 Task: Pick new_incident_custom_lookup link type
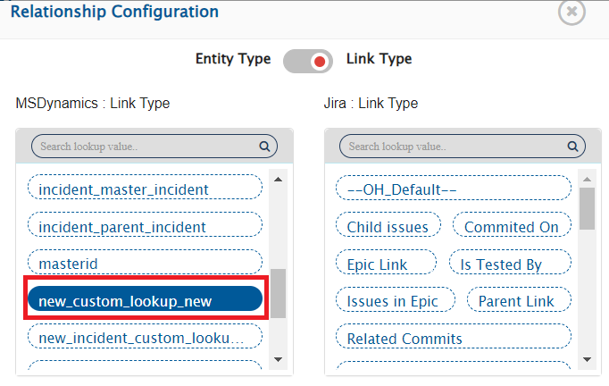tap(145, 338)
